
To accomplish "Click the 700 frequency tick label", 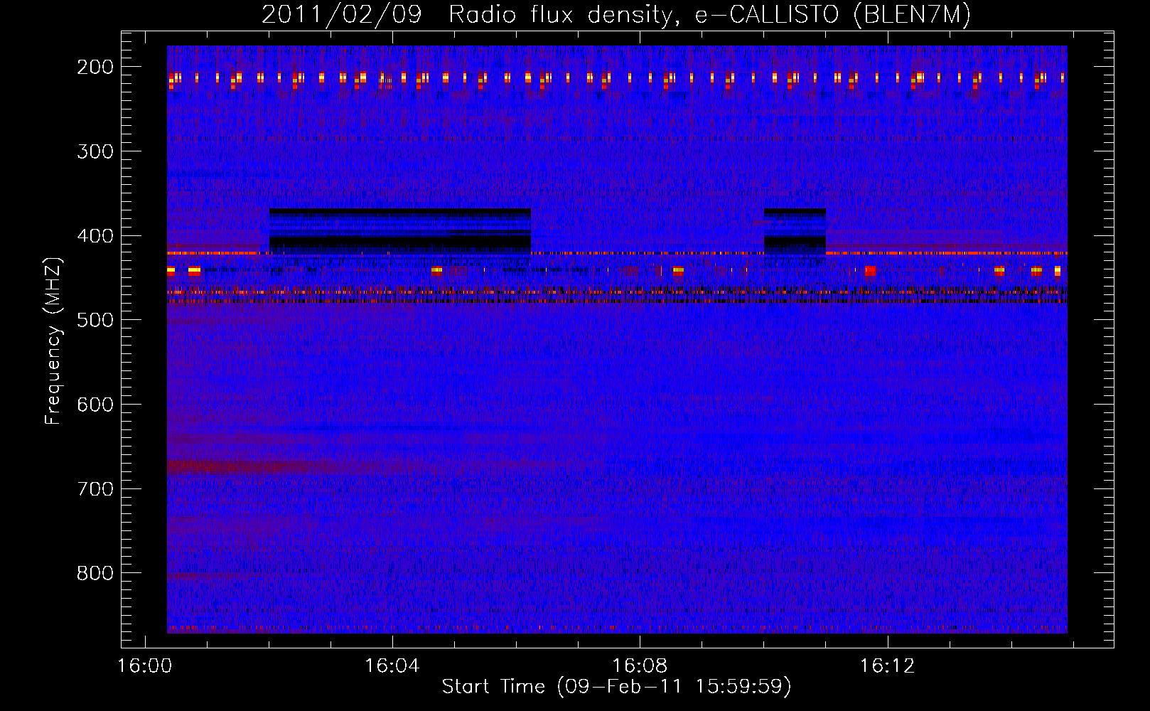I will coord(95,489).
